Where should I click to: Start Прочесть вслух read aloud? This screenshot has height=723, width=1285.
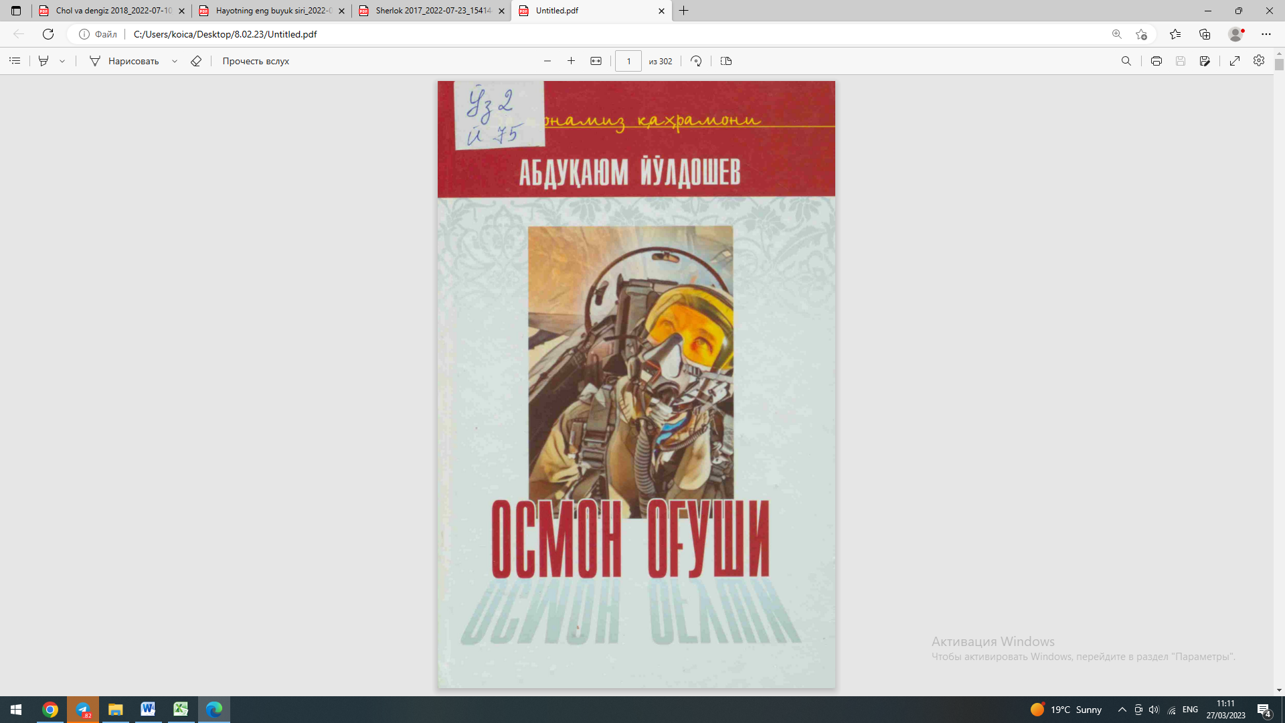coord(254,61)
